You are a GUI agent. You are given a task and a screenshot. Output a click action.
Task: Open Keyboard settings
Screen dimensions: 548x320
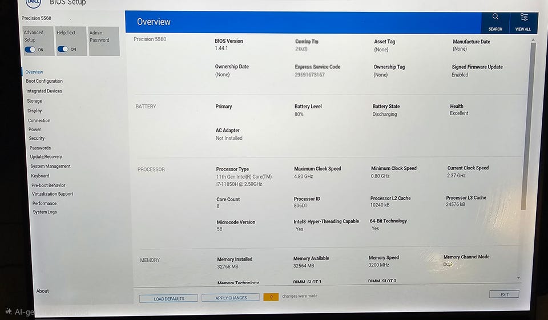(40, 176)
